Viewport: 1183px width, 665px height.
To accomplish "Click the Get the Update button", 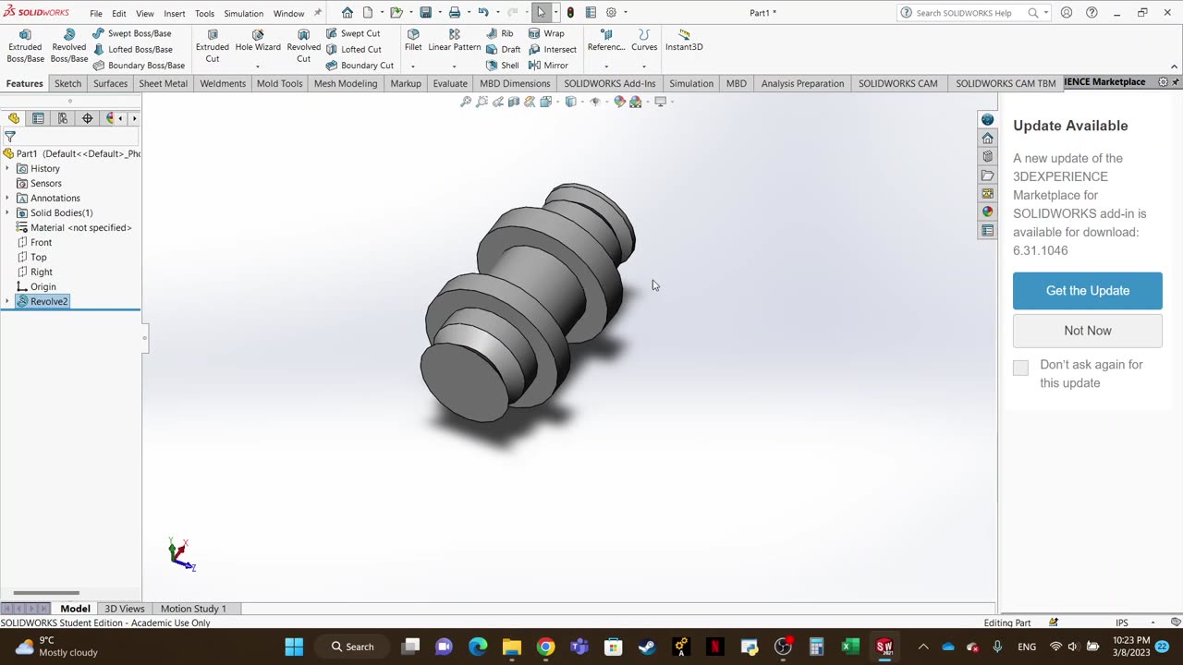I will [x=1087, y=291].
